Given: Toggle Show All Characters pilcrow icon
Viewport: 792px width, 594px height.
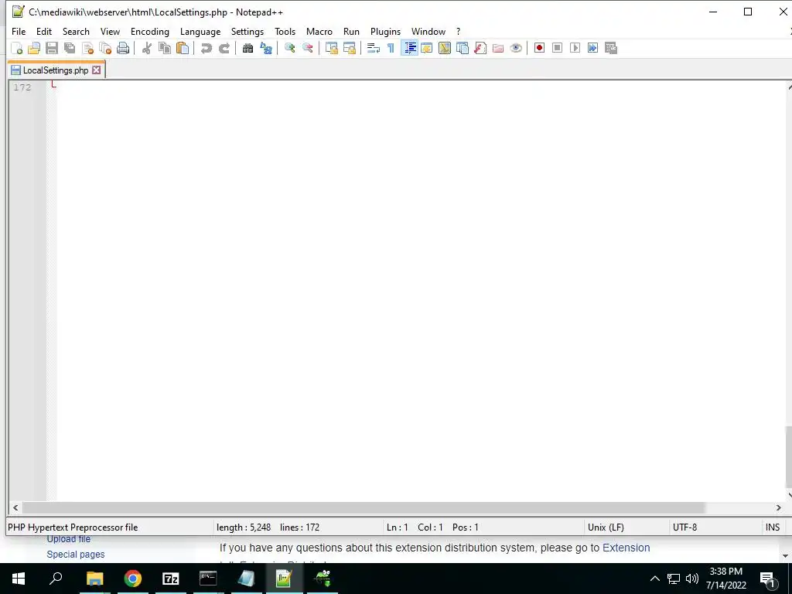Looking at the screenshot, I should tap(391, 48).
